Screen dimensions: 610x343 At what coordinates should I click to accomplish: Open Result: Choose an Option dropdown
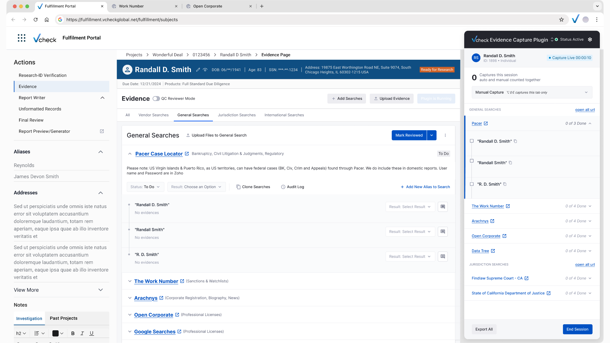[x=197, y=187]
